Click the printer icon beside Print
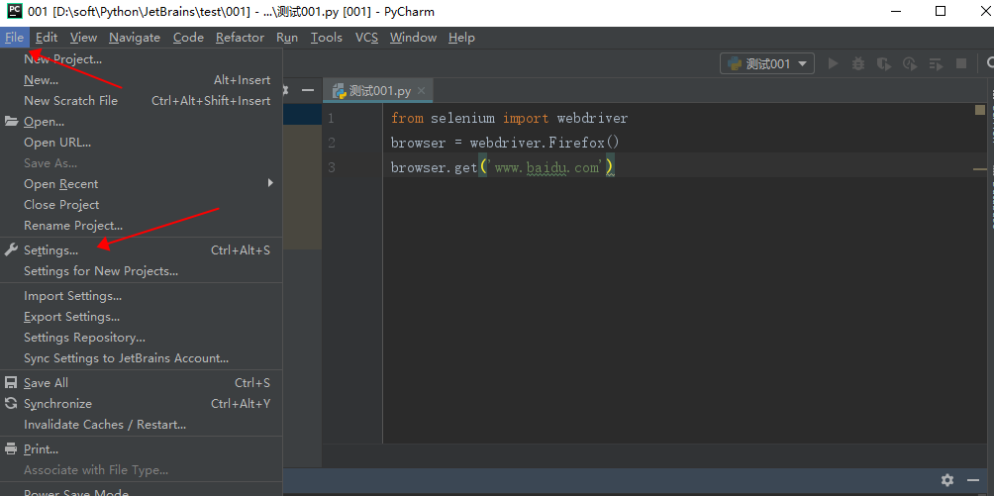994x496 pixels. [x=11, y=449]
